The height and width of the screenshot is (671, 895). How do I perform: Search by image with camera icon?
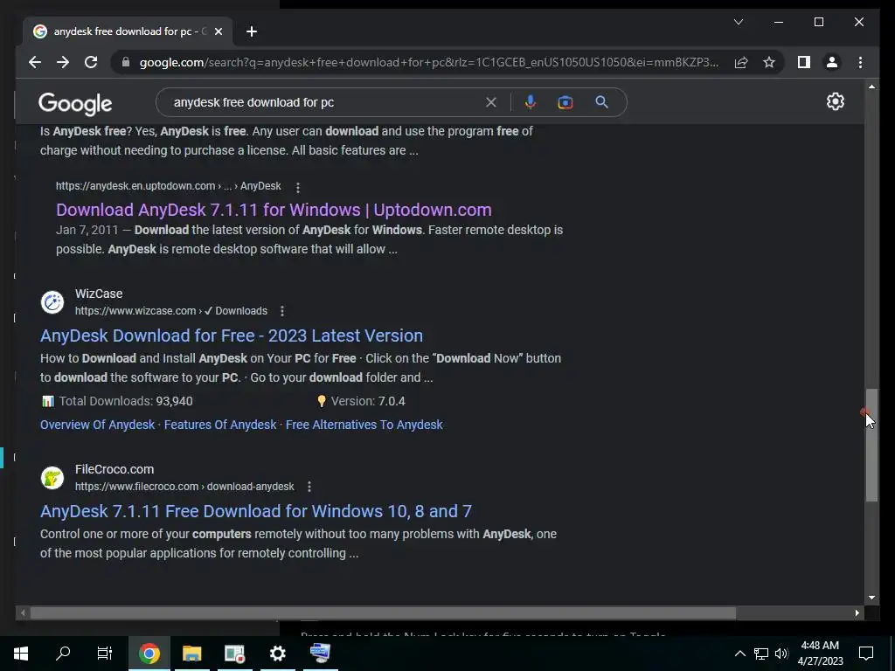pos(565,102)
